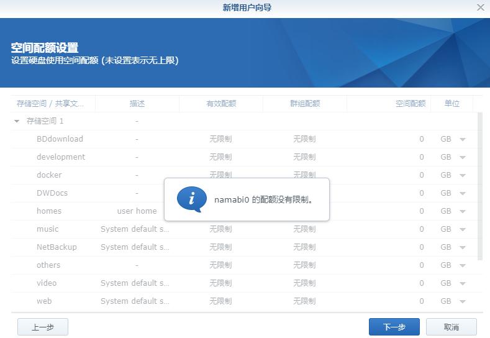Open unit dropdown for music row
The image size is (490, 338).
[463, 229]
